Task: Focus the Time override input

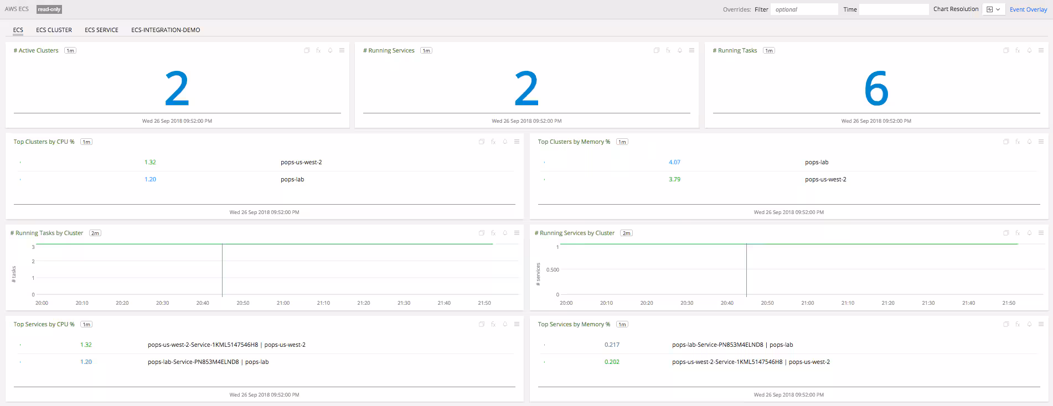Action: click(894, 9)
